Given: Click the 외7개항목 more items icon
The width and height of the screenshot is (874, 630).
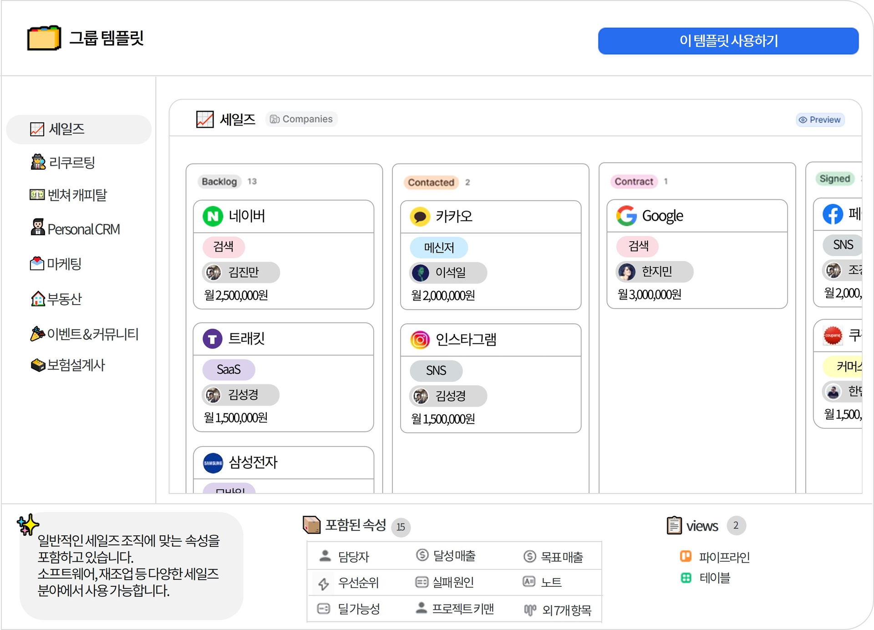Looking at the screenshot, I should pos(530,610).
